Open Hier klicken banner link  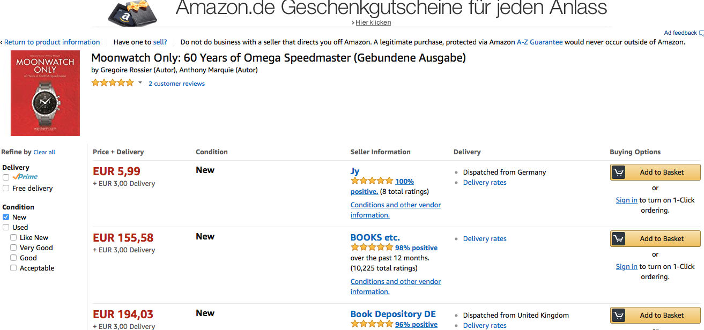373,22
